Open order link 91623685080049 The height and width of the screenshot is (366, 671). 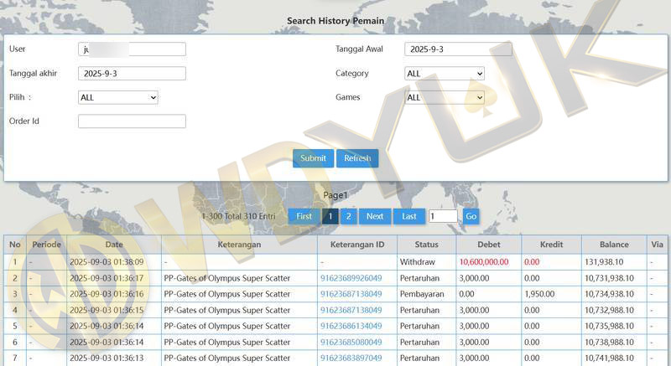coord(351,342)
